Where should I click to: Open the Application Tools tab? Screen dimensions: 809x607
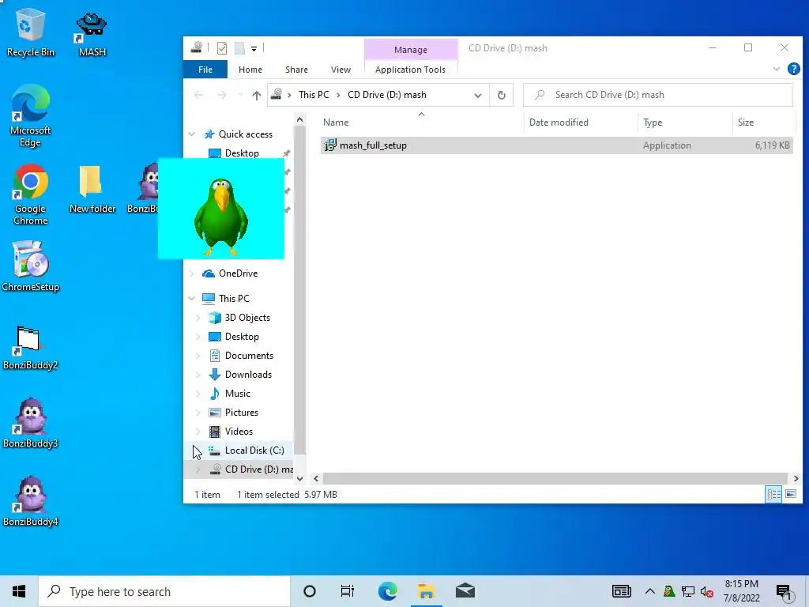(410, 70)
